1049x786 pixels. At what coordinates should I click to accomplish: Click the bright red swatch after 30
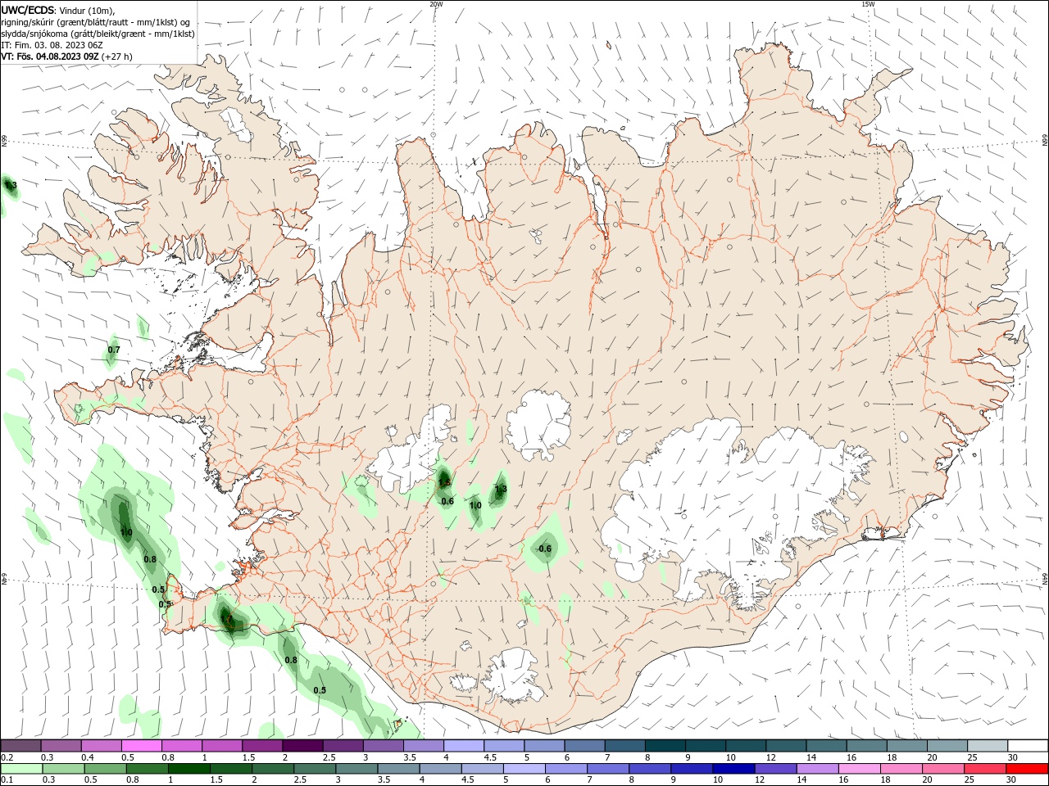[1026, 769]
